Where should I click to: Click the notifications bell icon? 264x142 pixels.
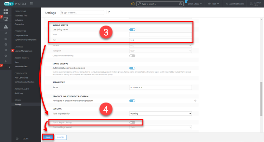point(133,4)
